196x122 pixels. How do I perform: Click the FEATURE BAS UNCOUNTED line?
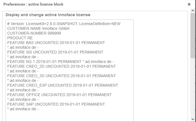click(56, 43)
